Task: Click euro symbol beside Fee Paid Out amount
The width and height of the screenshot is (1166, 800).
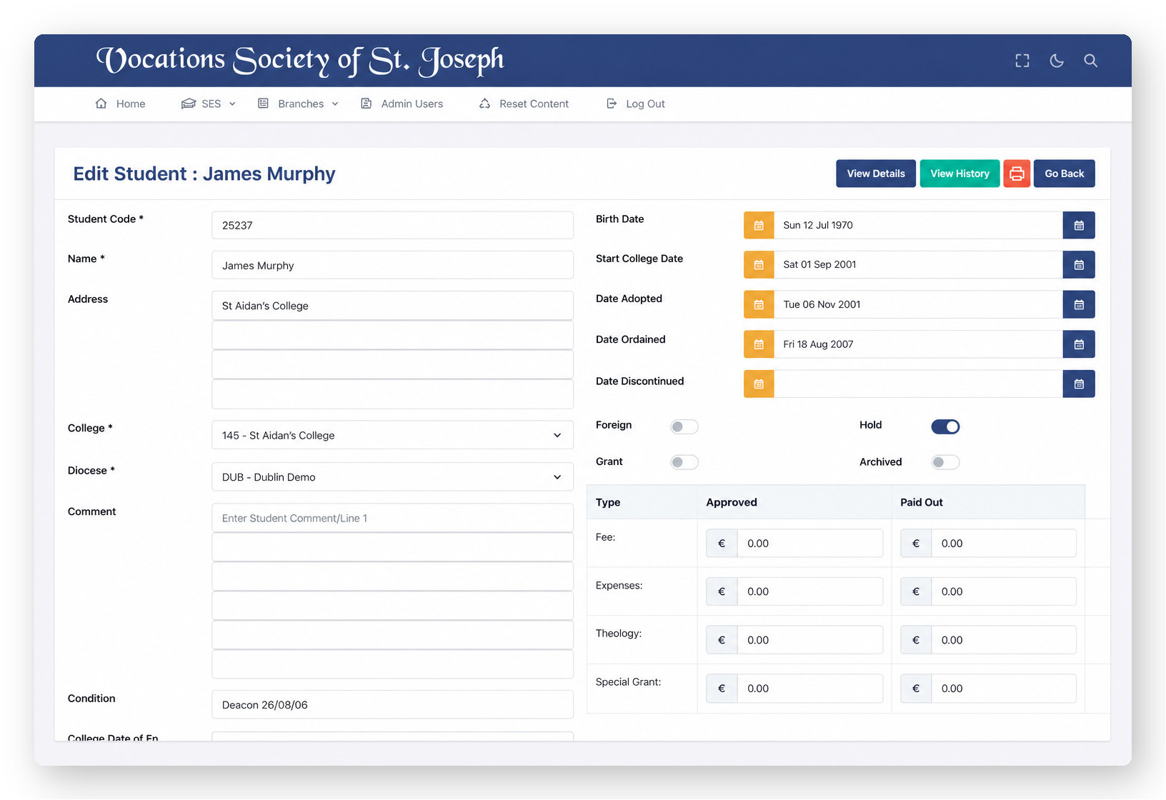Action: 916,544
